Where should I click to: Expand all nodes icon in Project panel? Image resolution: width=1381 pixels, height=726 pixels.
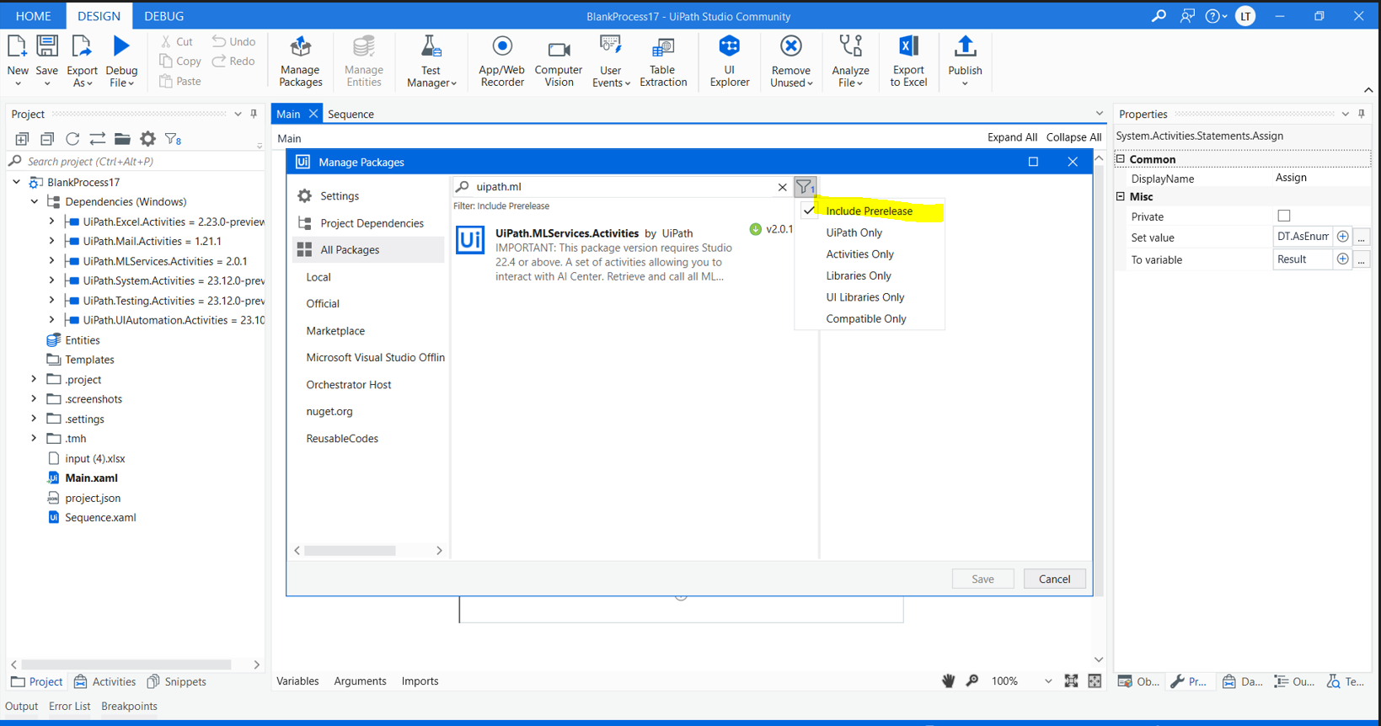[x=22, y=139]
